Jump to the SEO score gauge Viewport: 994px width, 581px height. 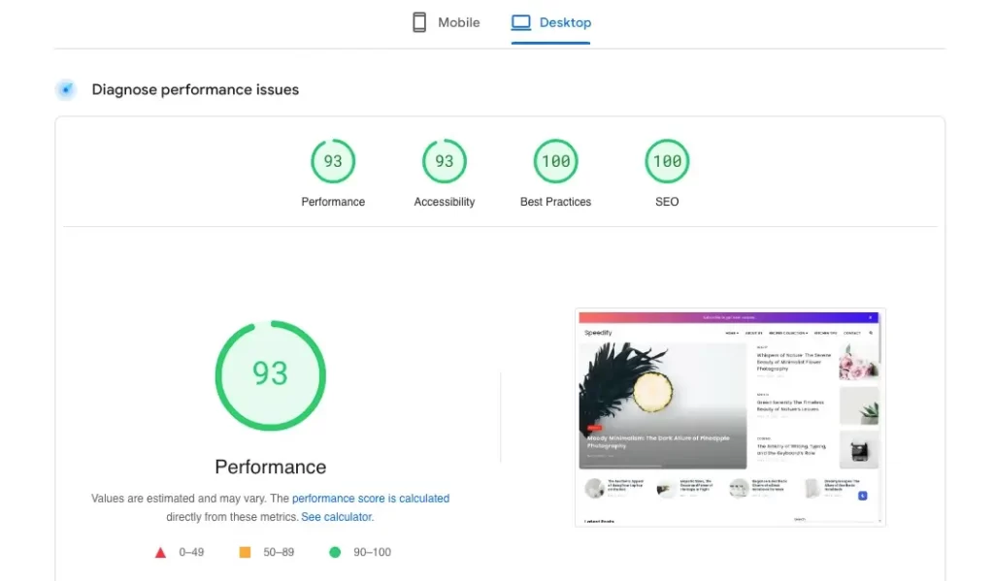(x=667, y=161)
